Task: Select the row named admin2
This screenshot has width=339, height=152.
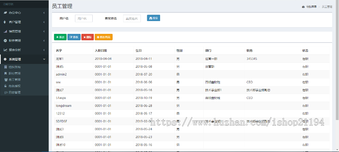Action: click(x=192, y=74)
